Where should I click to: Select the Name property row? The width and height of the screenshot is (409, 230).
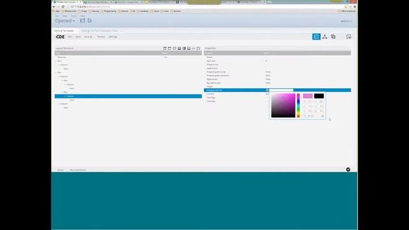coord(277,57)
